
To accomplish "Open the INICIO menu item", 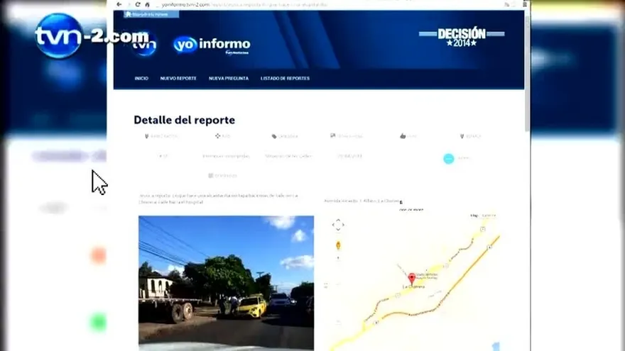I will pos(141,79).
